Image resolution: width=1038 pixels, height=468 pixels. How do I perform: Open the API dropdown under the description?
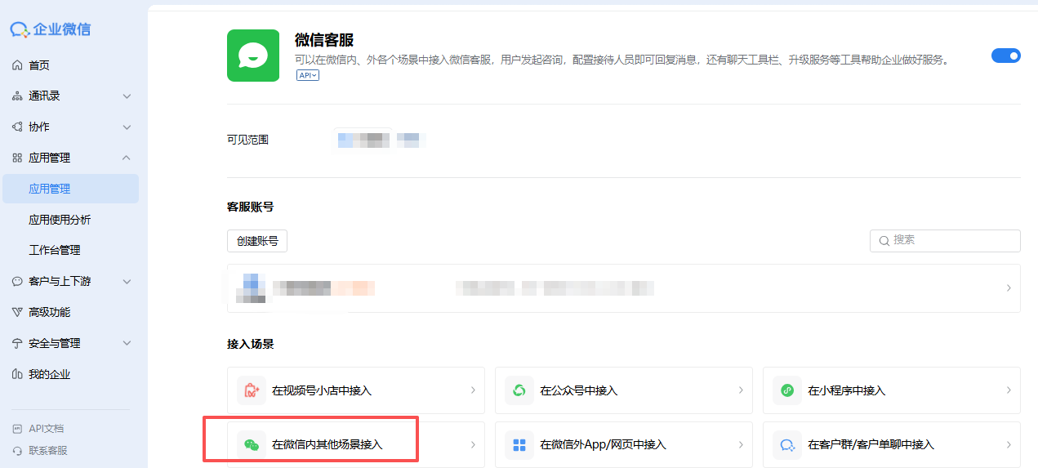click(307, 75)
